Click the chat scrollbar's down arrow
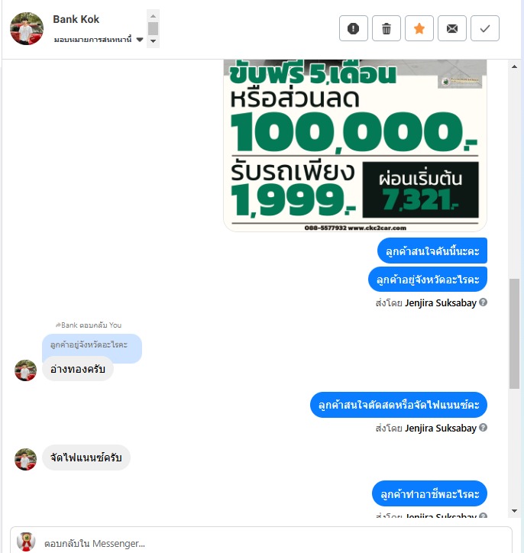 [515, 511]
